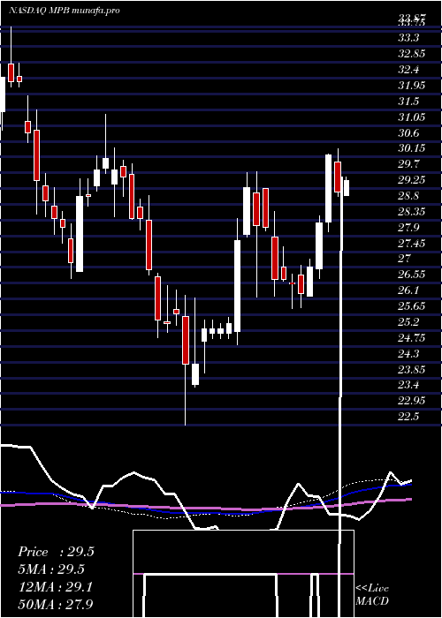Click the 31.05 axis value
The width and height of the screenshot is (442, 618).
412,117
